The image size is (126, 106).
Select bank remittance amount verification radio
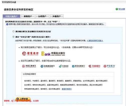[x=13, y=31]
